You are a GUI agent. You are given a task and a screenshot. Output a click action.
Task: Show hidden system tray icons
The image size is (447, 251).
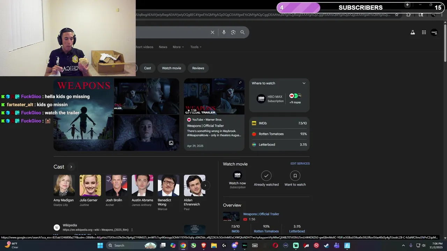403,245
